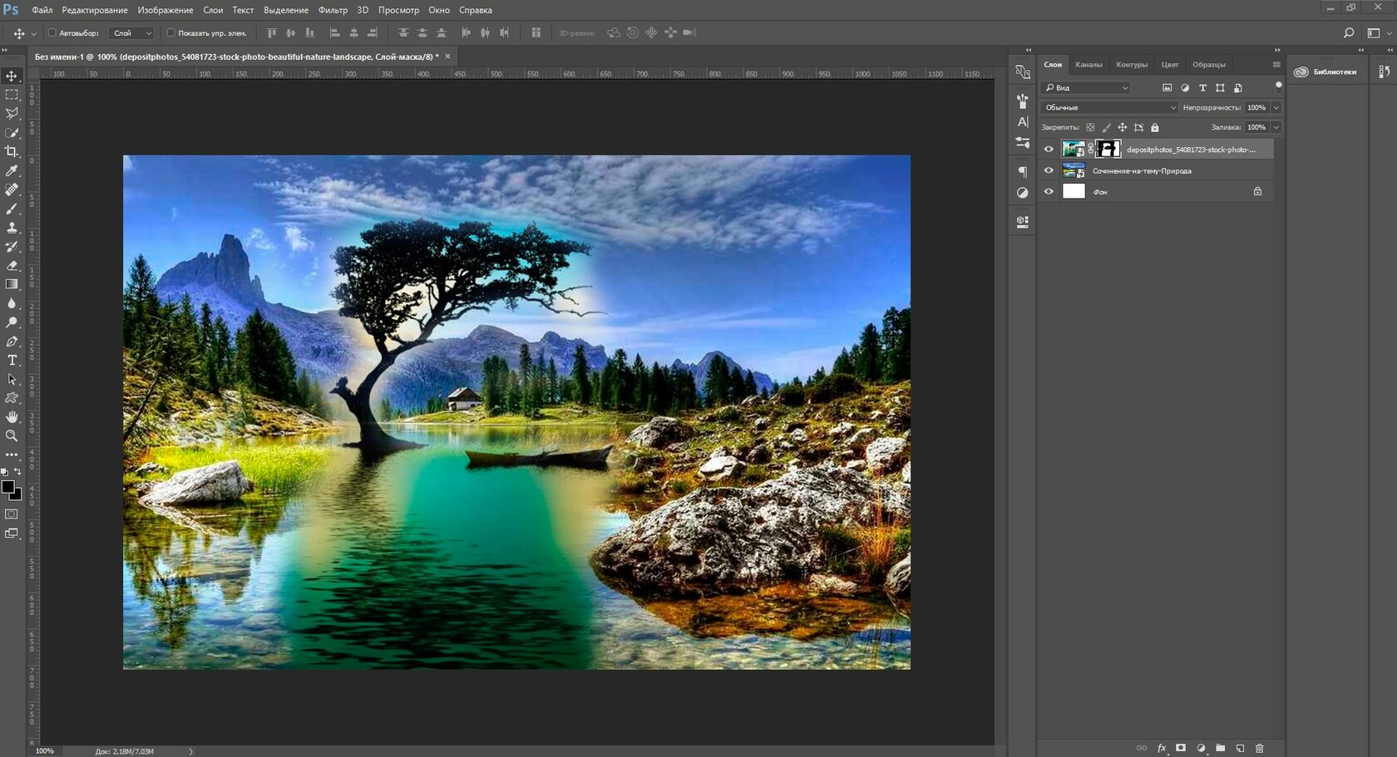Open the Справка menu

click(x=476, y=10)
